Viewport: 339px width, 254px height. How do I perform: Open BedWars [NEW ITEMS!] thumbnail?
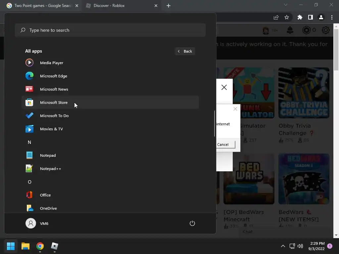(304, 179)
